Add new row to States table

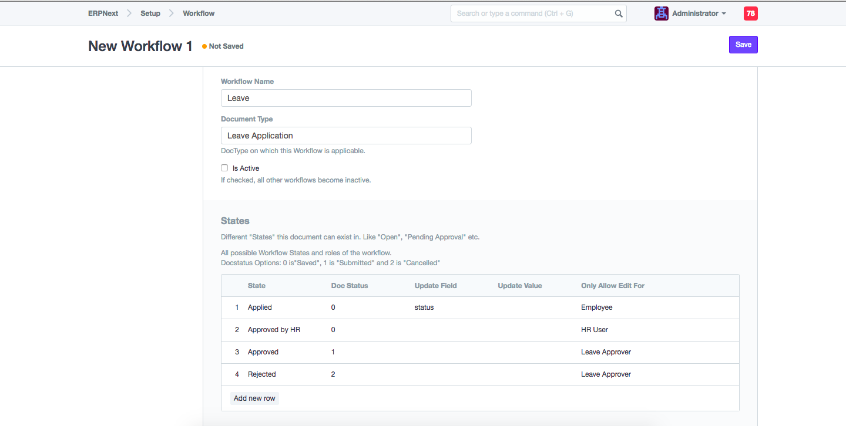[254, 398]
